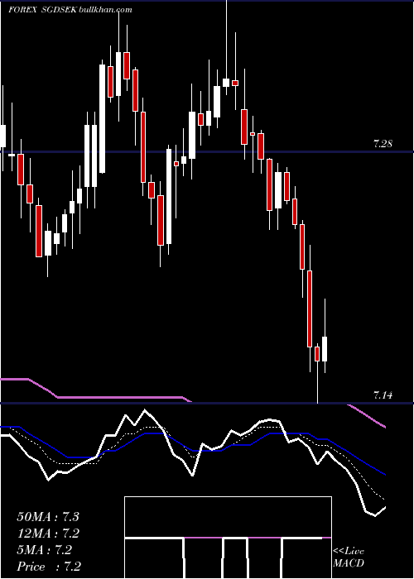Viewport: 414px width, 579px height.
Task: Click the 5MA : 7.2 readout
Action: (45, 550)
